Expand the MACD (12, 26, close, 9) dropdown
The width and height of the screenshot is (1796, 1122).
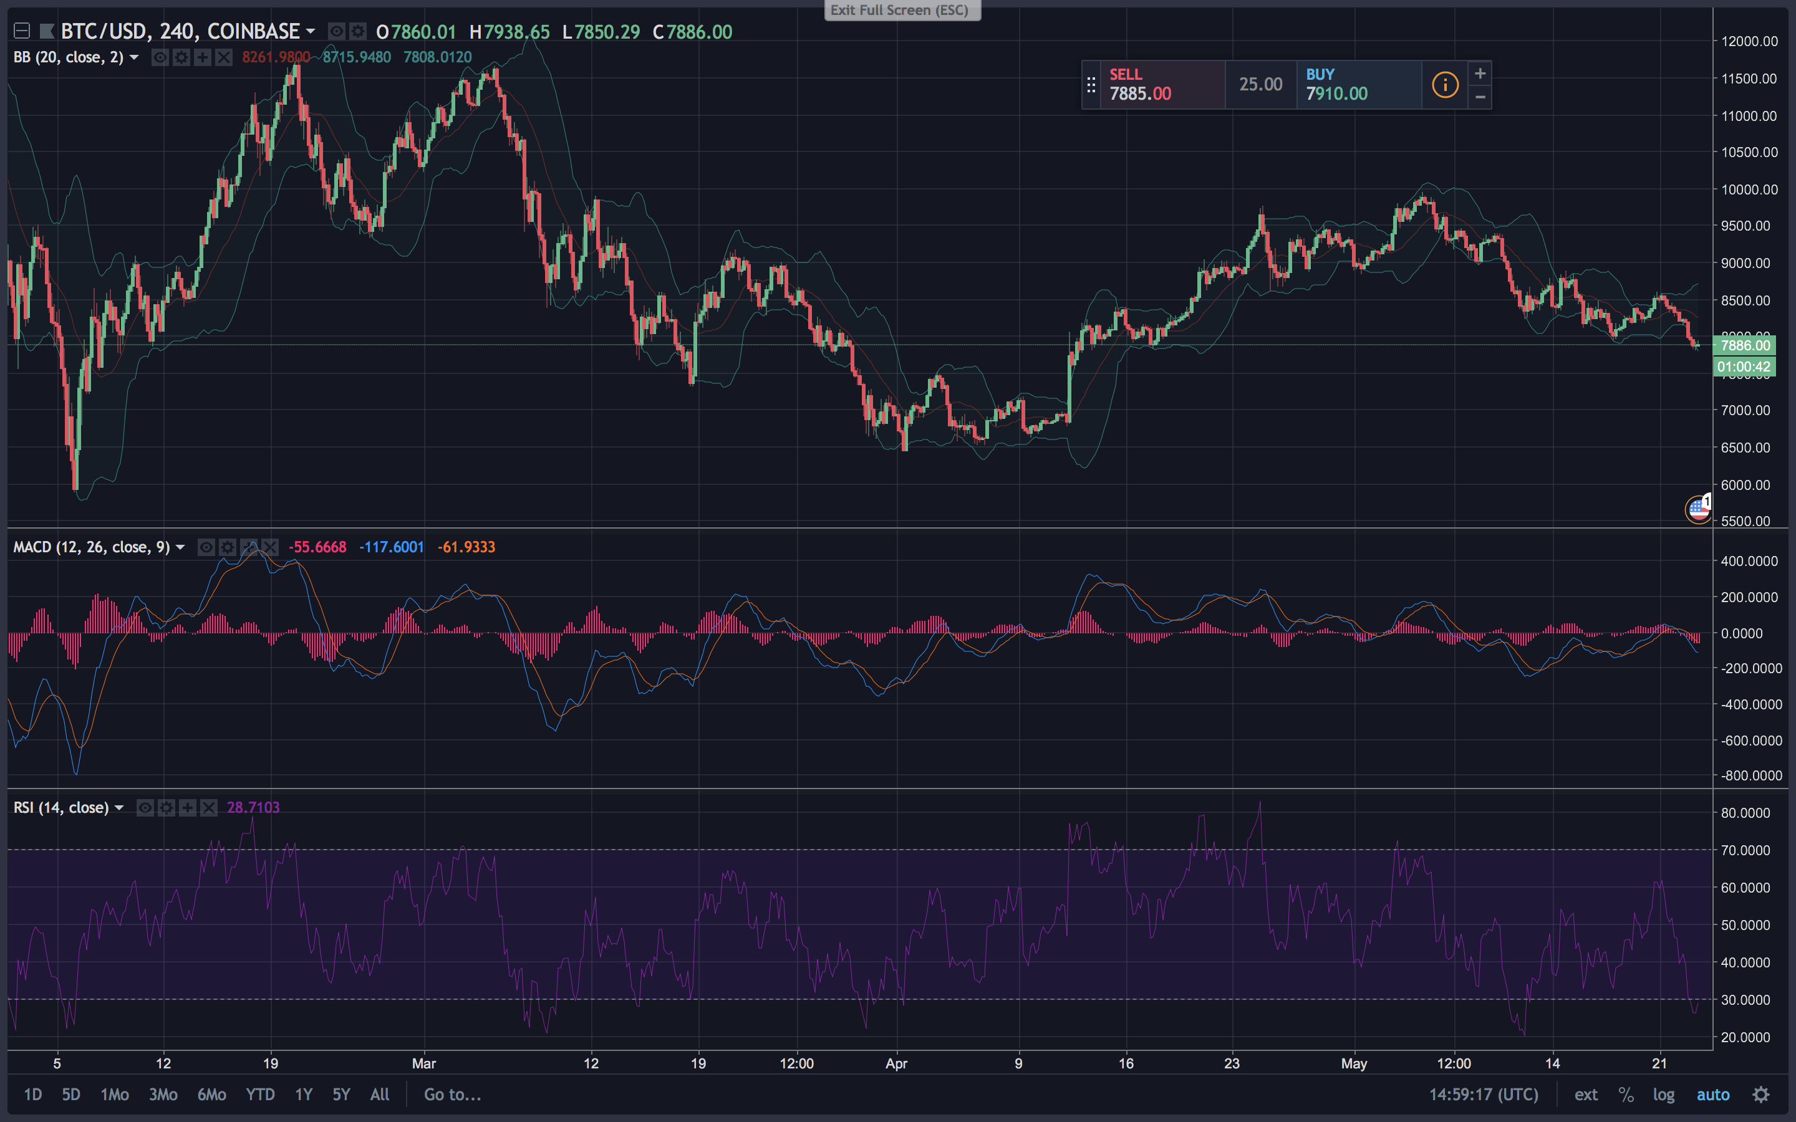(180, 548)
